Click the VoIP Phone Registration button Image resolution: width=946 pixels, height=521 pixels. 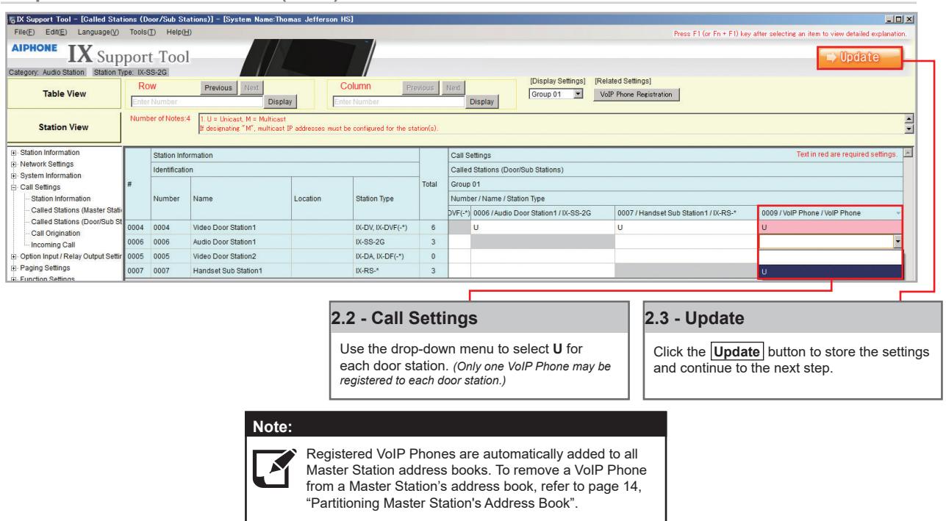637,95
